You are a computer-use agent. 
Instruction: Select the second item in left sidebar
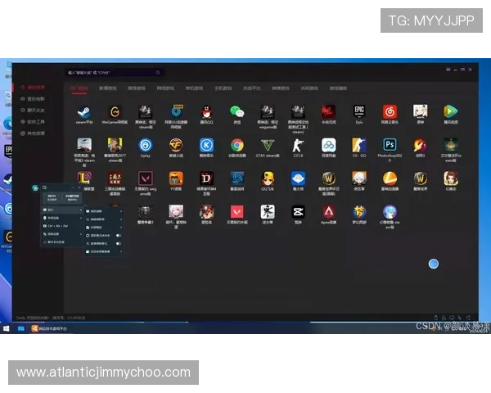(x=34, y=98)
